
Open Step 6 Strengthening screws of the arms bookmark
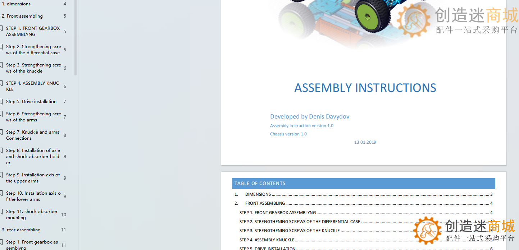(x=33, y=117)
